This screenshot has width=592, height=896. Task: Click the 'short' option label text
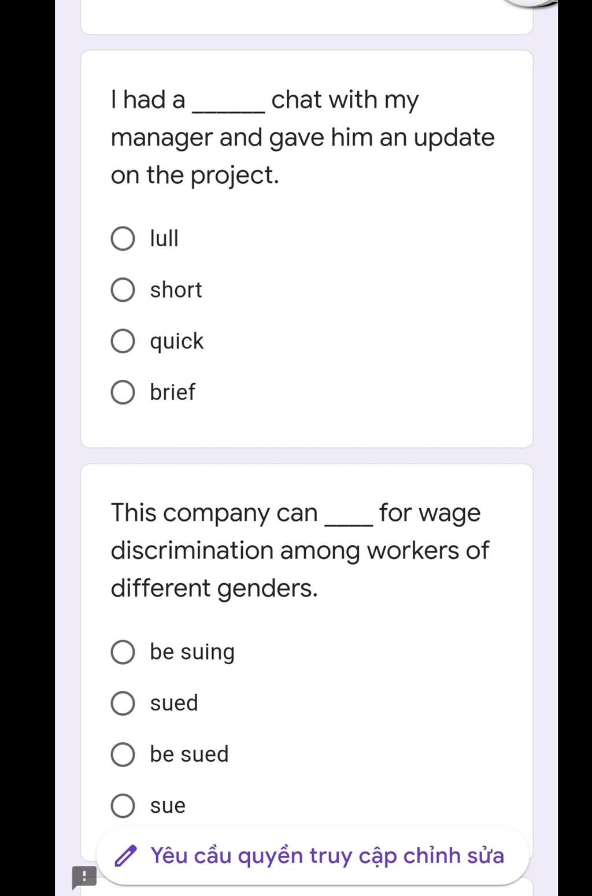(176, 290)
